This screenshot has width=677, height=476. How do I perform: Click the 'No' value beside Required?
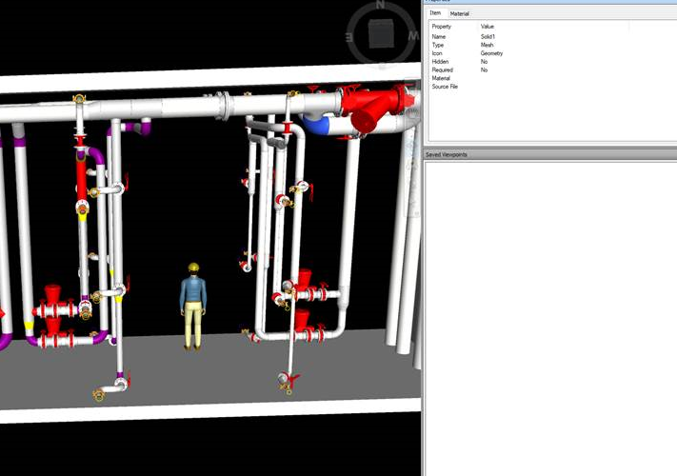pos(484,69)
